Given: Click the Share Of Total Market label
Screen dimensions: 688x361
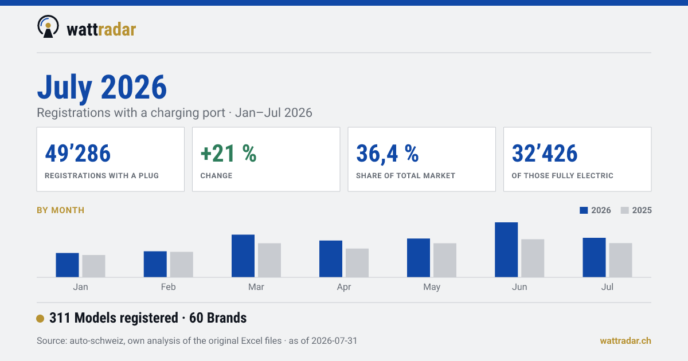Looking at the screenshot, I should (405, 176).
